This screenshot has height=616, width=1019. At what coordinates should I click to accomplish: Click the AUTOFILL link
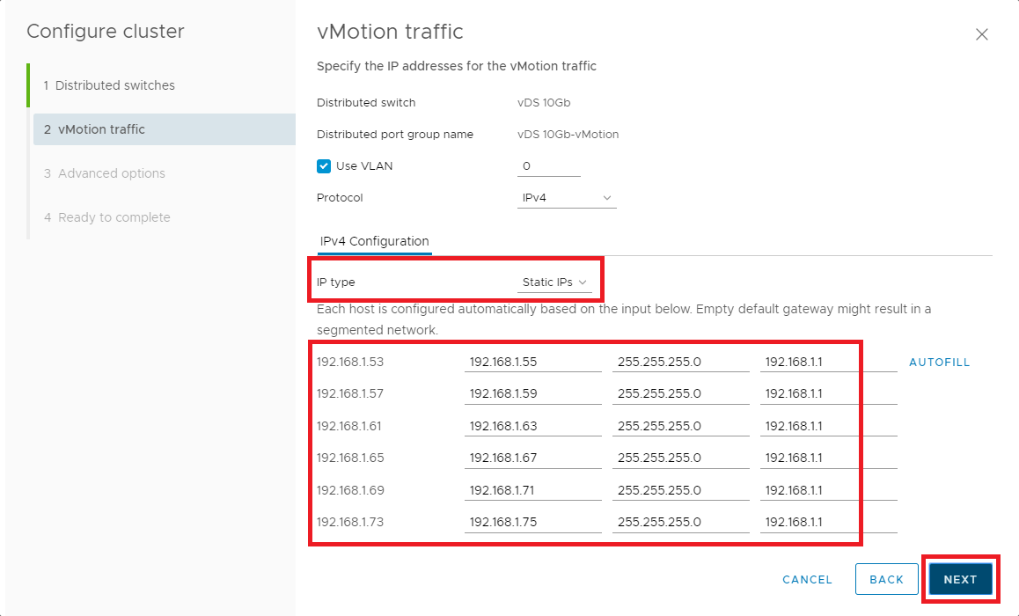click(939, 363)
